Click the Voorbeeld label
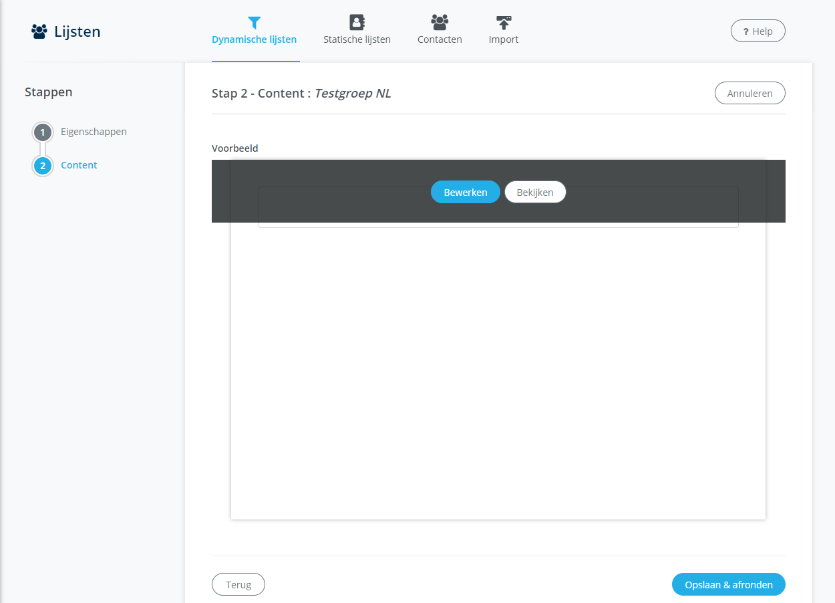This screenshot has height=603, width=835. [x=235, y=148]
